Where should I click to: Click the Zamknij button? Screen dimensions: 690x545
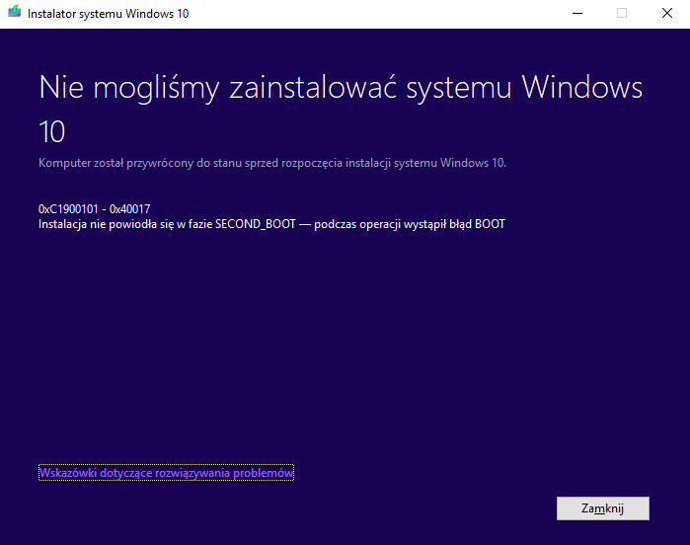click(602, 508)
